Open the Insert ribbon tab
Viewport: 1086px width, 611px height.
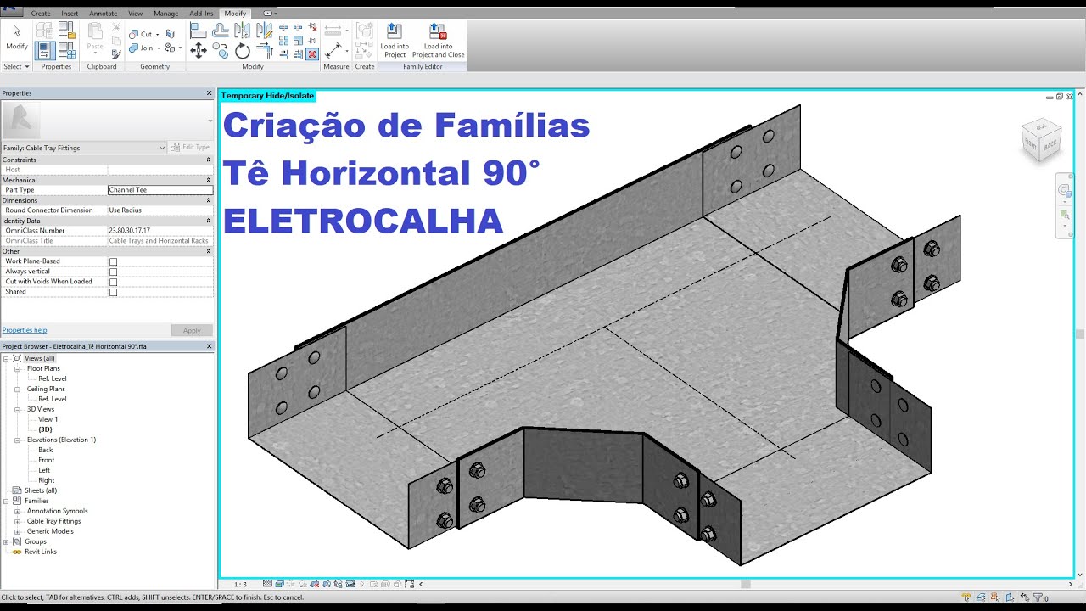tap(70, 14)
